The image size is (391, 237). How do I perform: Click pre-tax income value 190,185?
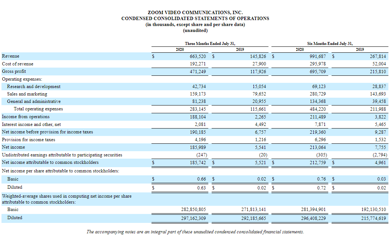coord(198,132)
